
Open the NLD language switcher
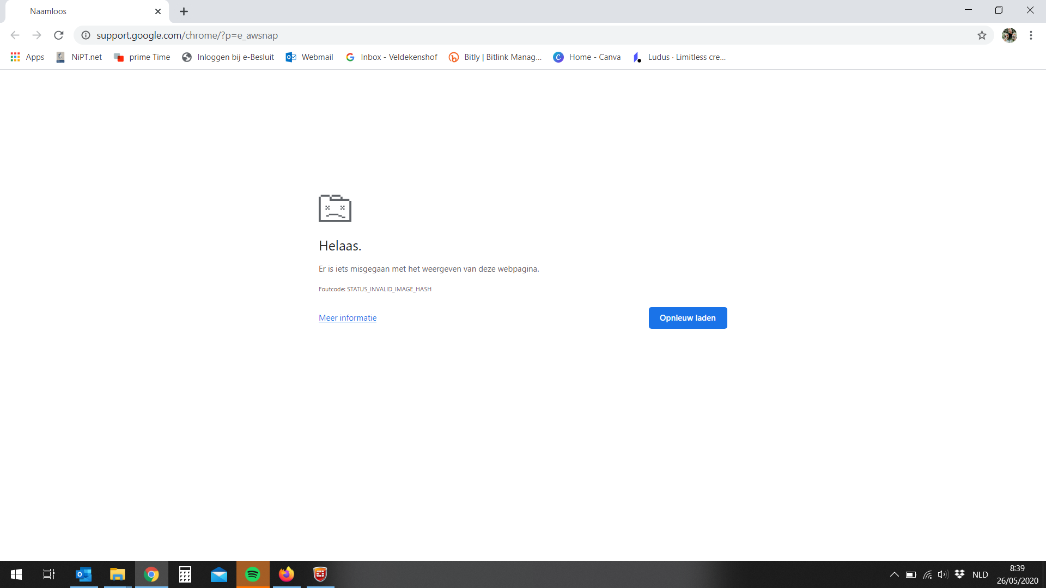(x=980, y=574)
